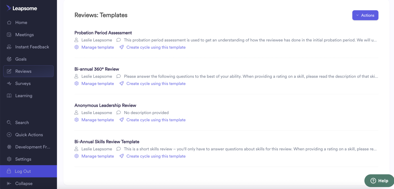
Task: Select Reviews in the sidebar
Action: click(x=28, y=71)
